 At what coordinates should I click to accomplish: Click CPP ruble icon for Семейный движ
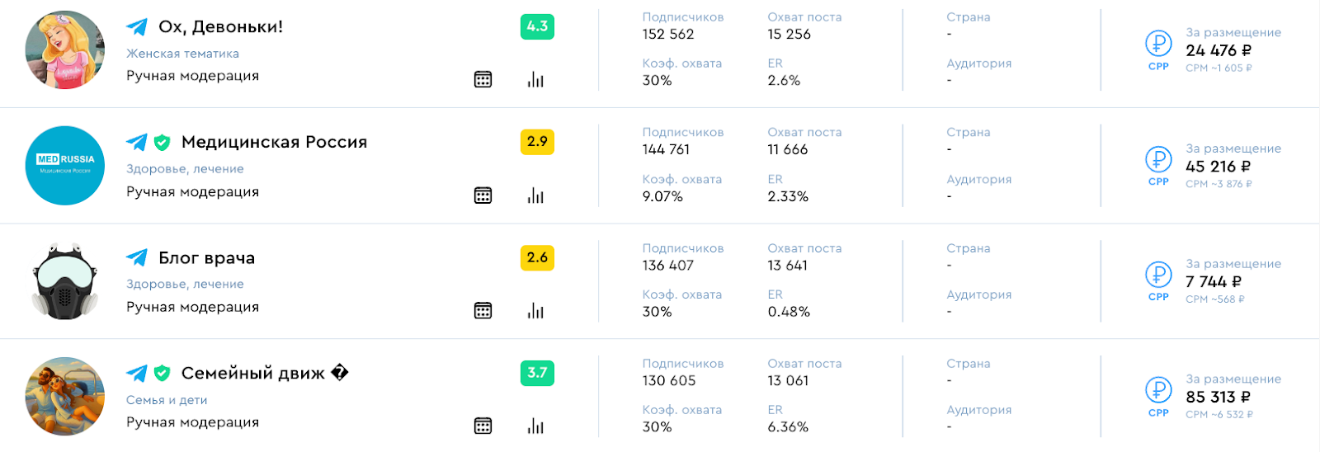[1158, 389]
